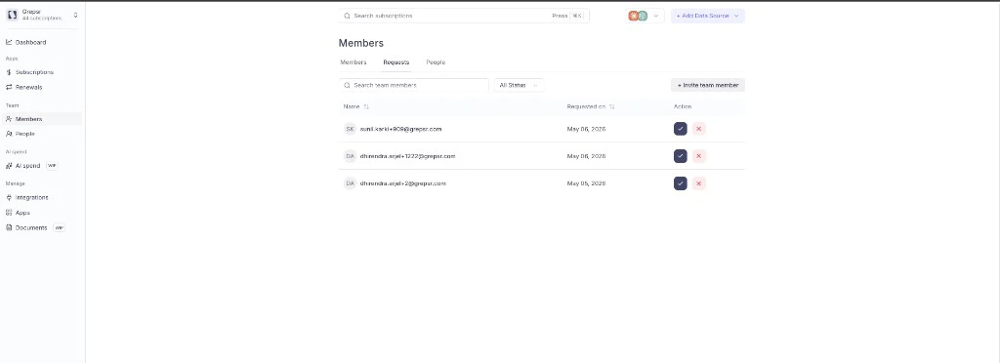Select the Requests tab
The image size is (1000, 363).
pyautogui.click(x=396, y=62)
